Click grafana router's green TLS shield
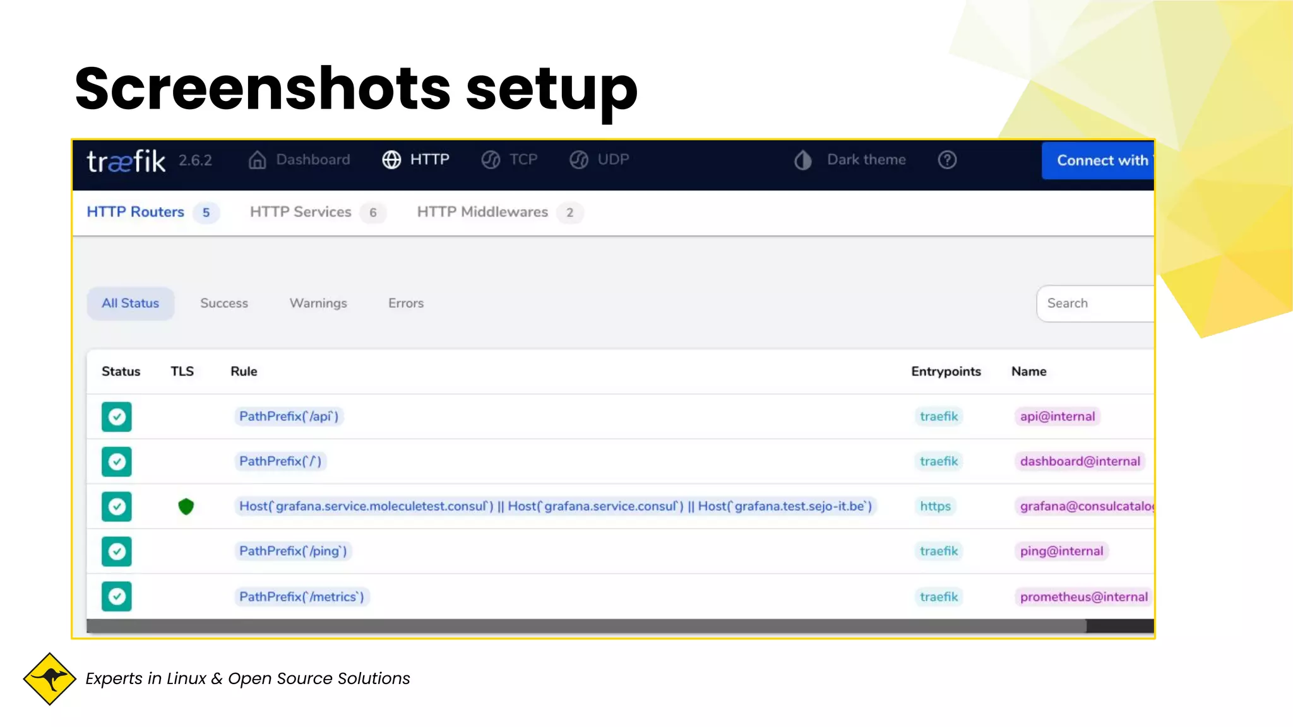Screen dimensions: 1293x727 186,506
